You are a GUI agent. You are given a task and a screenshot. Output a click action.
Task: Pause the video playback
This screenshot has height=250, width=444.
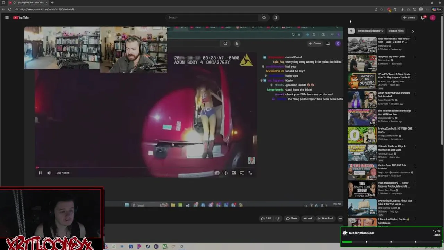[40, 173]
